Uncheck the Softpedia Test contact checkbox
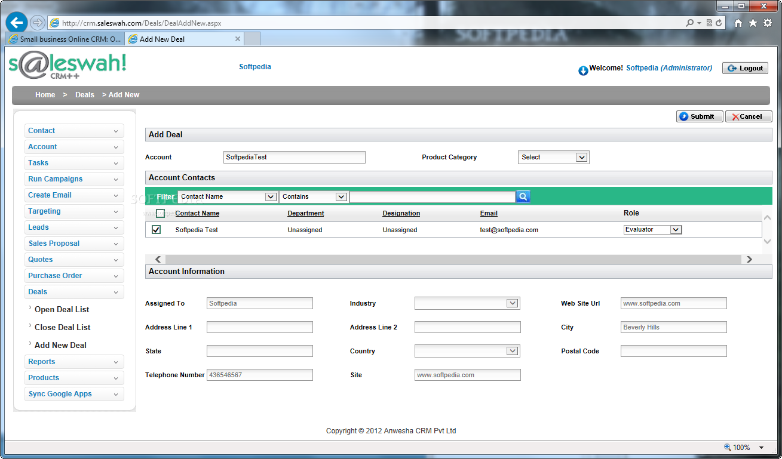This screenshot has height=459, width=782. [x=156, y=230]
